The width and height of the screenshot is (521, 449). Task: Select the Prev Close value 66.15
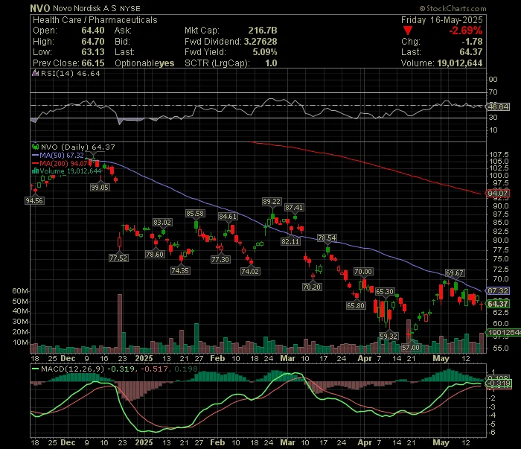coord(93,63)
